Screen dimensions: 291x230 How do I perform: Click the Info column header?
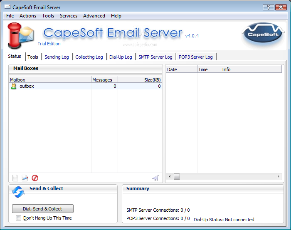[251, 69]
